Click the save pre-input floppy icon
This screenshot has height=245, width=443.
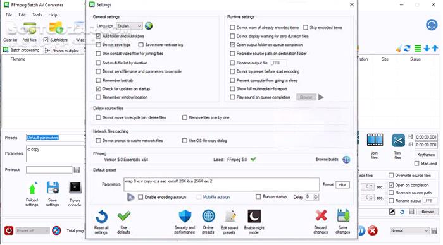click(x=77, y=170)
